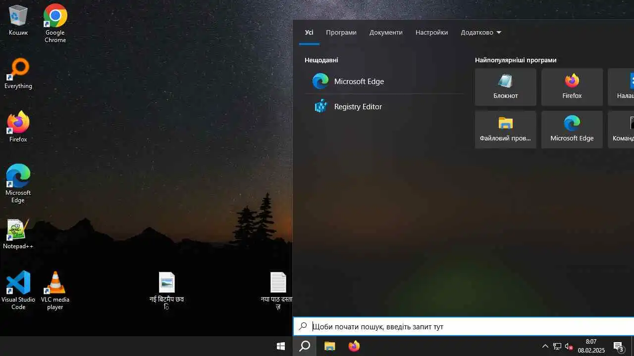The height and width of the screenshot is (356, 634).
Task: Open the Action Center notifications icon
Action: tap(618, 346)
